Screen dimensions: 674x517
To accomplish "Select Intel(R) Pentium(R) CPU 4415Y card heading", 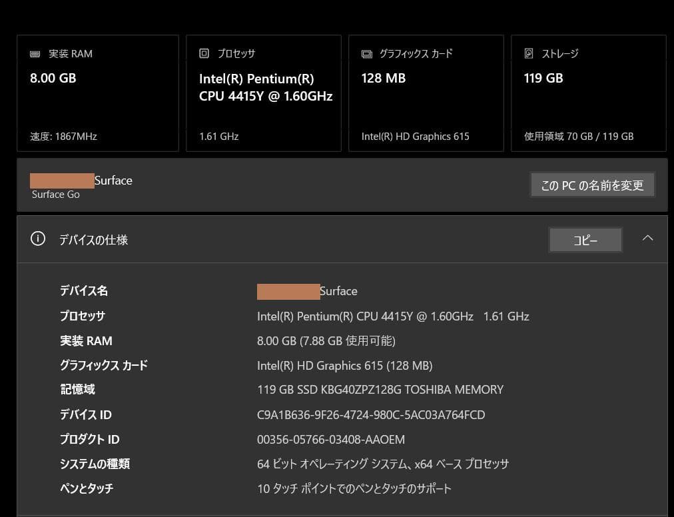I will tap(266, 87).
